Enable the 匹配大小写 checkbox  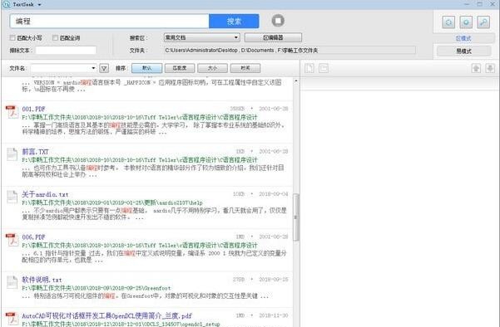pyautogui.click(x=12, y=38)
